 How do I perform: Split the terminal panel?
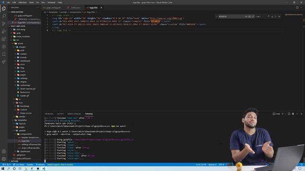point(289,114)
